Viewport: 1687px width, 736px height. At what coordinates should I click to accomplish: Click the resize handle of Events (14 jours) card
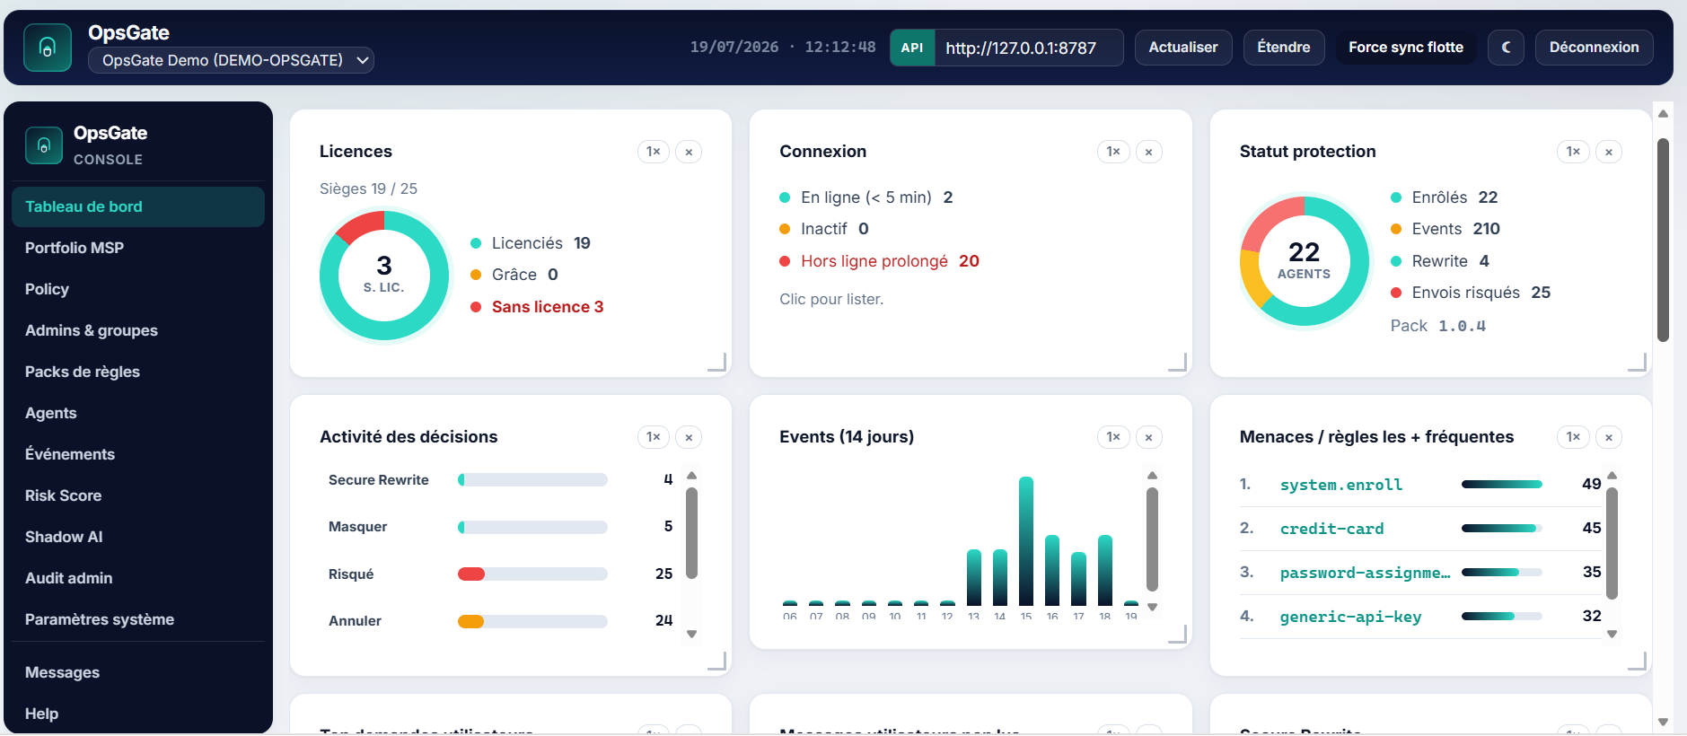pos(1177,634)
